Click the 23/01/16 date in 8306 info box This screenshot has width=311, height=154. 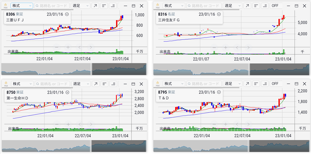point(55,14)
